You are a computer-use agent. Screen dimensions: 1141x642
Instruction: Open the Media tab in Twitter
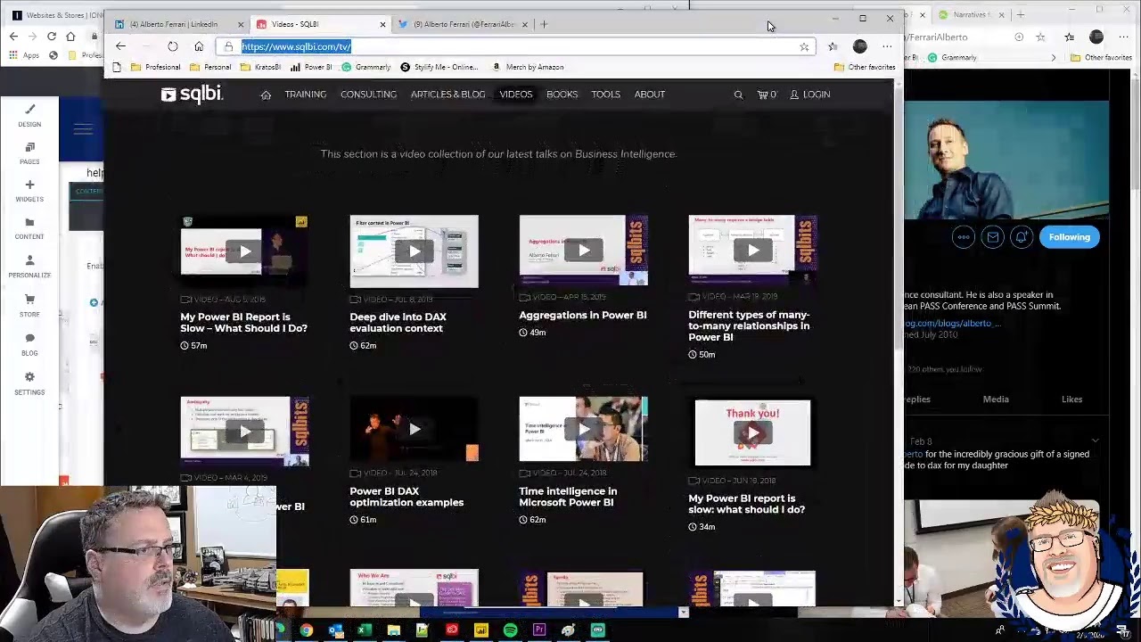click(996, 399)
